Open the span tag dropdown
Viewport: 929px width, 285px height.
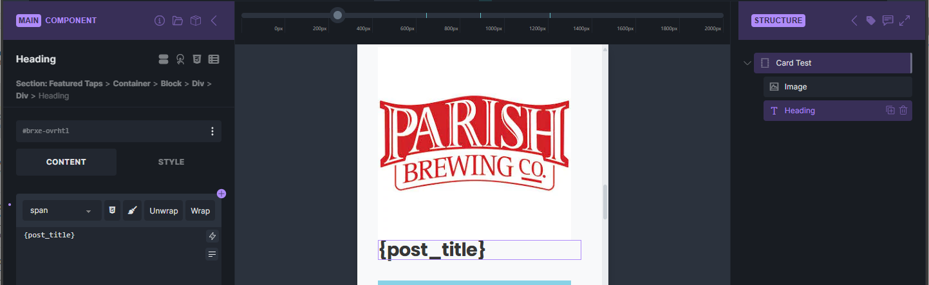tap(62, 210)
